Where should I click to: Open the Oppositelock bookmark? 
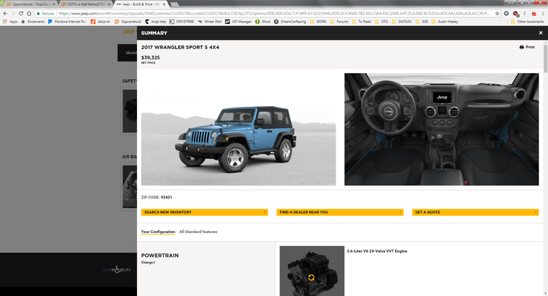pos(127,22)
